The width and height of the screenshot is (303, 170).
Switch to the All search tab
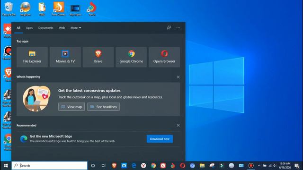pyautogui.click(x=18, y=28)
